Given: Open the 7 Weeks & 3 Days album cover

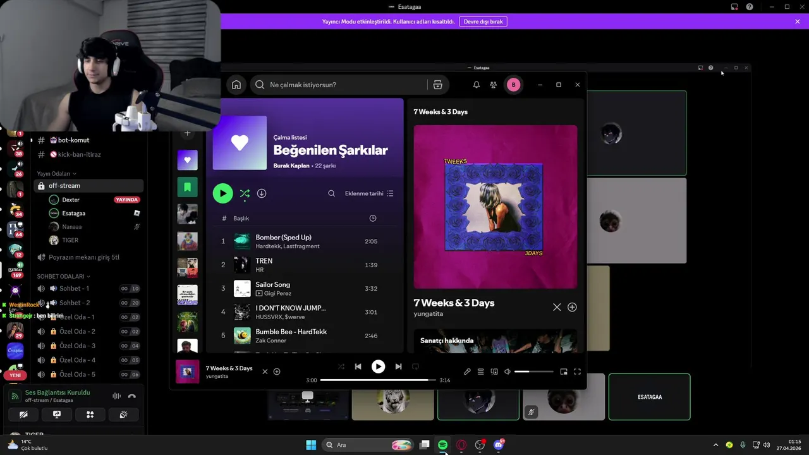Looking at the screenshot, I should pos(496,207).
